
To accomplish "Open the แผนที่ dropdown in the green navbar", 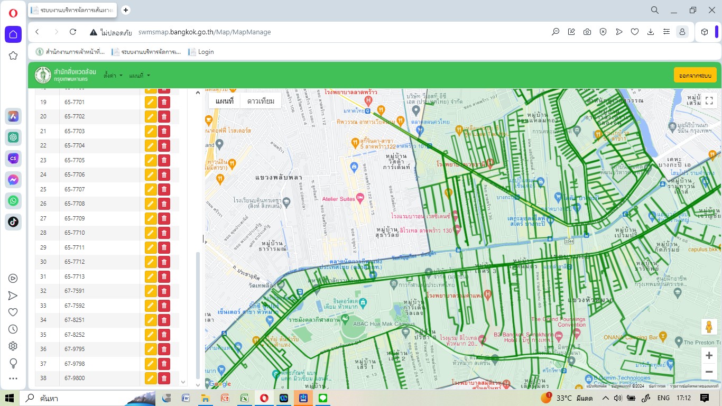I will [140, 76].
